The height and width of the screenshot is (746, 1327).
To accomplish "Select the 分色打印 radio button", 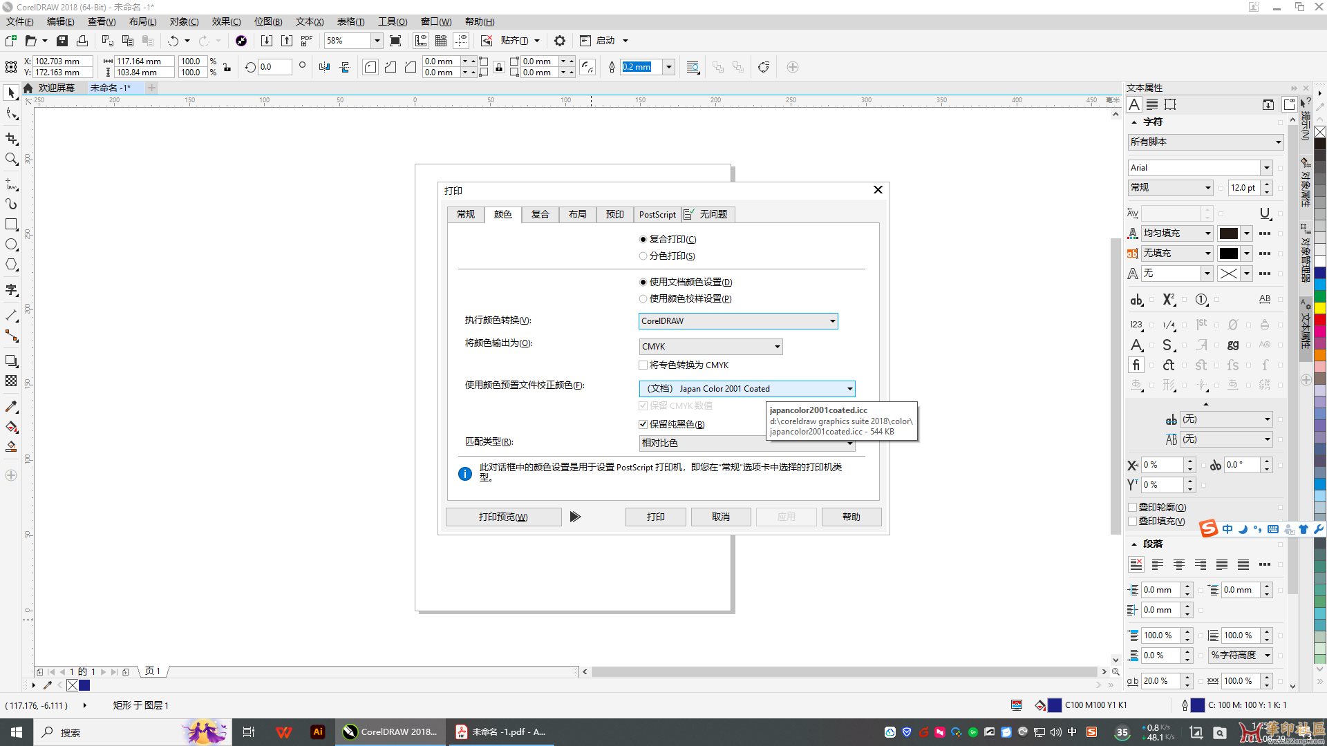I will [x=643, y=256].
